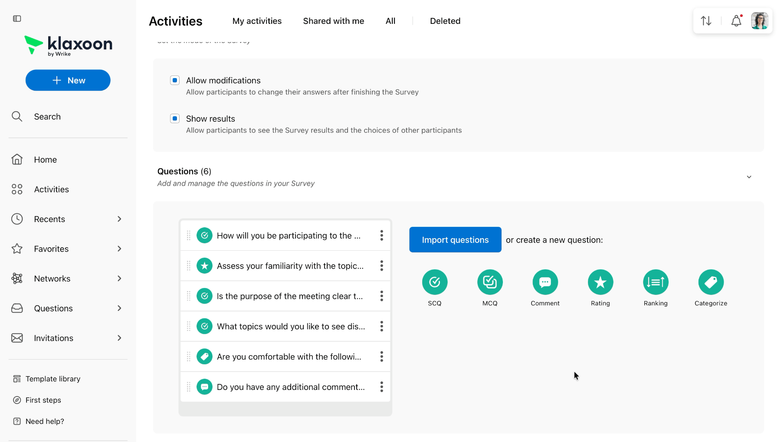Select 'What topics would you like to see dis...' question
The width and height of the screenshot is (781, 442).
285,326
